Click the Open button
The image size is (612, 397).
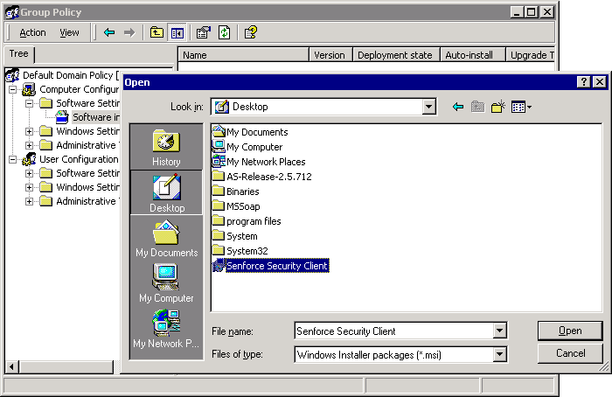[x=570, y=331]
